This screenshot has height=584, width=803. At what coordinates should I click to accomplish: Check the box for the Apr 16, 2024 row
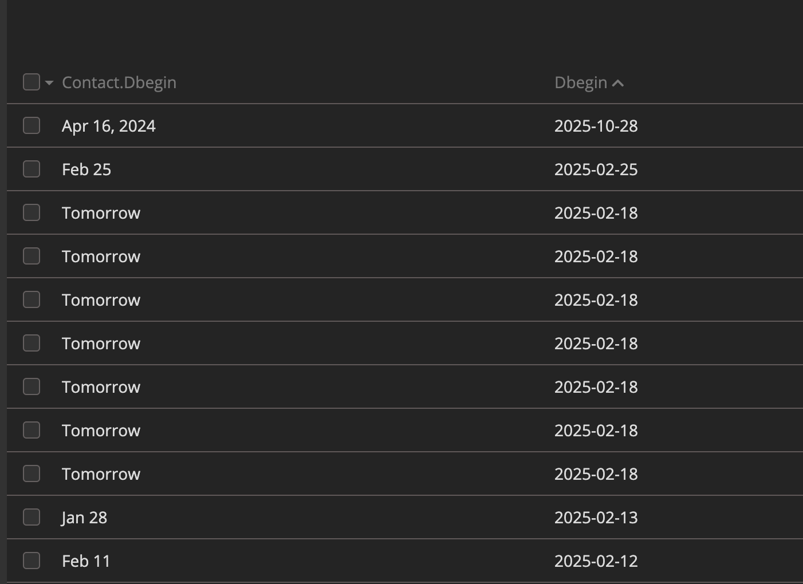(32, 125)
